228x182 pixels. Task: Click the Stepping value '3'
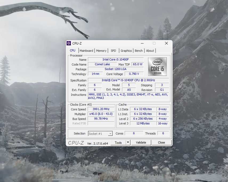pyautogui.click(x=162, y=85)
